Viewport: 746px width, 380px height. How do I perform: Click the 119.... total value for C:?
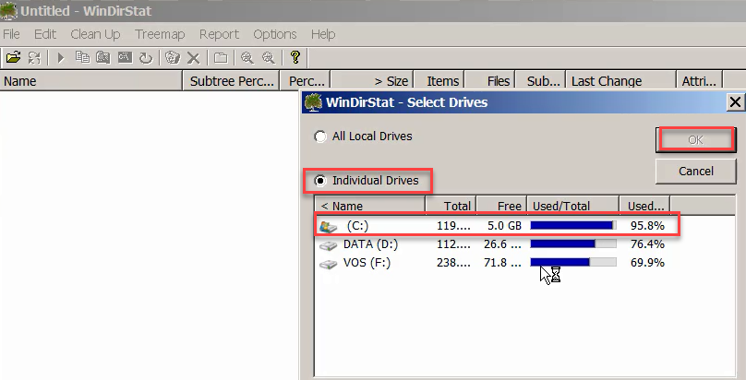[453, 226]
